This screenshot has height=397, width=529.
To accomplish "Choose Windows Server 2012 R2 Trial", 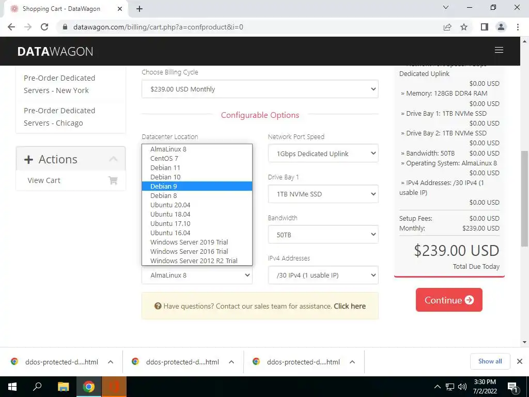I will [197, 261].
